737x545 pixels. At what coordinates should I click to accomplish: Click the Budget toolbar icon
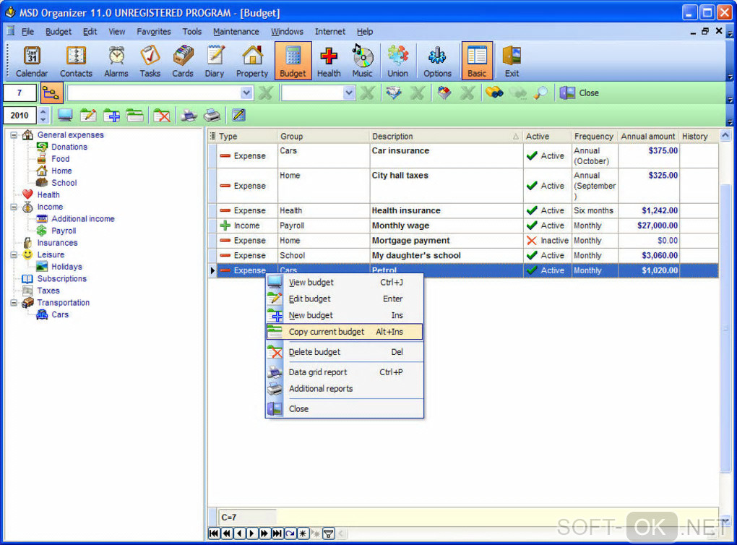pyautogui.click(x=293, y=61)
